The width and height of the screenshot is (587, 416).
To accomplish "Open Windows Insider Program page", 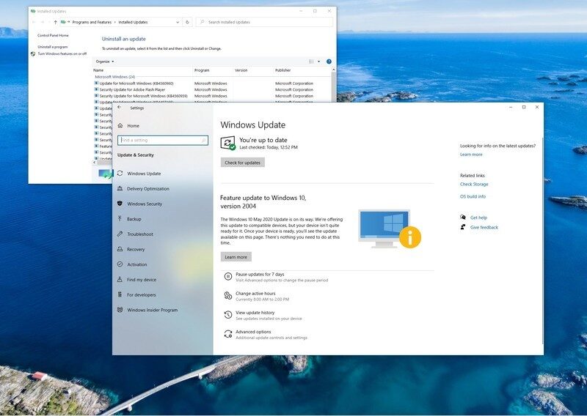I will click(x=152, y=310).
